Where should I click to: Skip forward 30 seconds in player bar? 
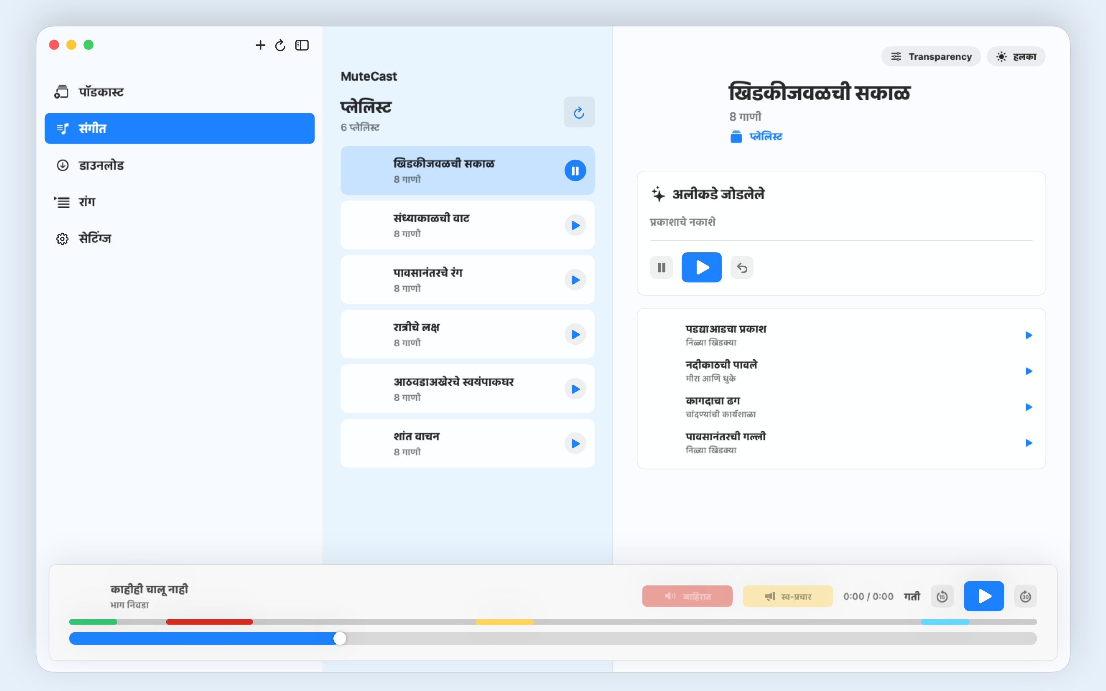pos(1025,596)
